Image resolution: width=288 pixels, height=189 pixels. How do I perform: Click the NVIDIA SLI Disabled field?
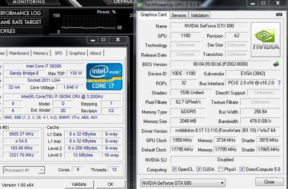coord(226,159)
